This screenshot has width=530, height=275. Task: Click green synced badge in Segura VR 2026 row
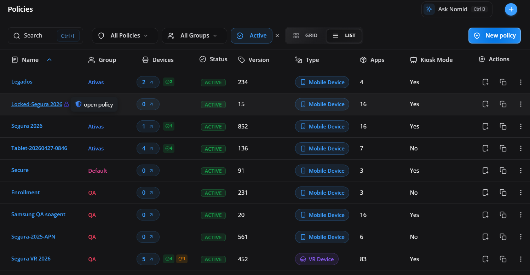(x=169, y=259)
